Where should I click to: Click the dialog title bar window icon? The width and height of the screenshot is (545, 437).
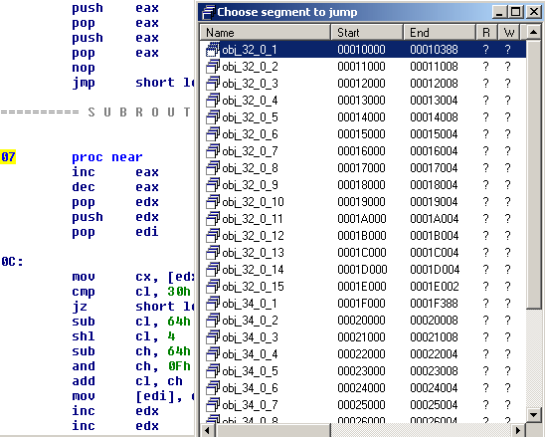(209, 12)
